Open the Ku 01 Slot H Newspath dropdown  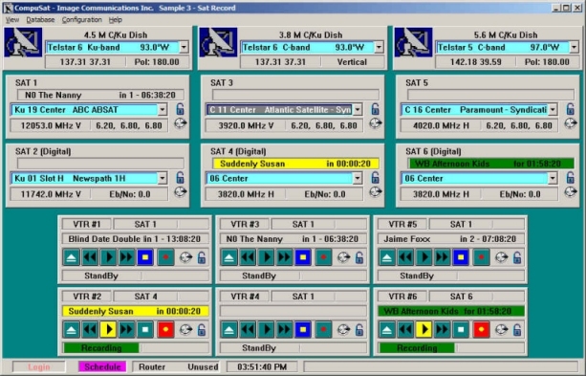(163, 179)
